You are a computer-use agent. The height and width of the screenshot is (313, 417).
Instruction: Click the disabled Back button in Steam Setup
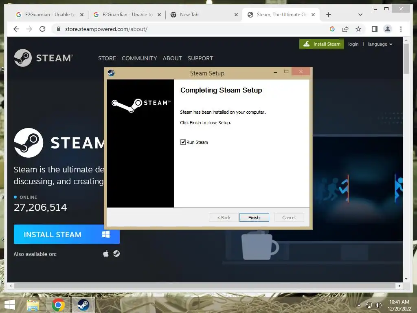(x=224, y=218)
